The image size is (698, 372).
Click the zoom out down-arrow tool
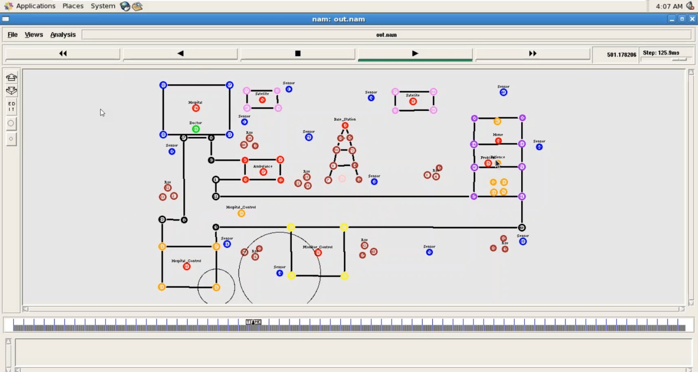[x=12, y=91]
